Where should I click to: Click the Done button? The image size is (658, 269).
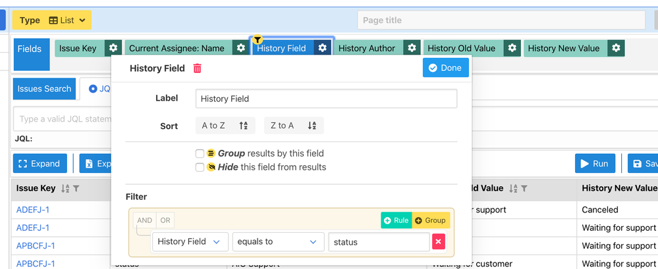point(446,68)
